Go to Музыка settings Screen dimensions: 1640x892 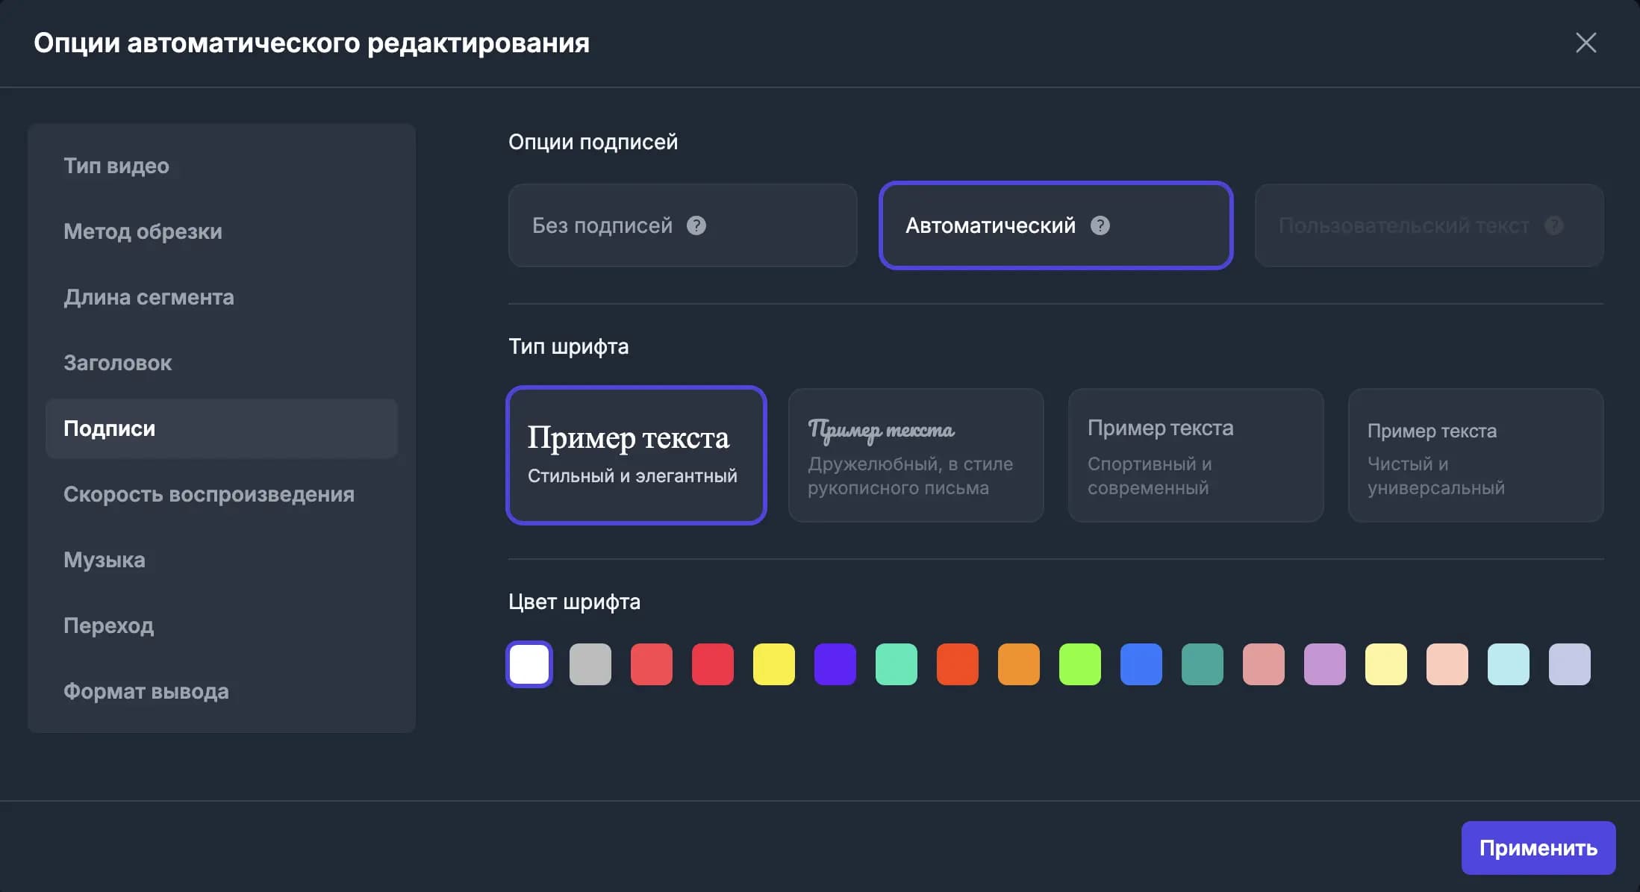click(x=105, y=560)
